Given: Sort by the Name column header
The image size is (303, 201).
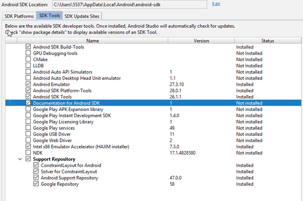Looking at the screenshot, I should [x=92, y=40].
